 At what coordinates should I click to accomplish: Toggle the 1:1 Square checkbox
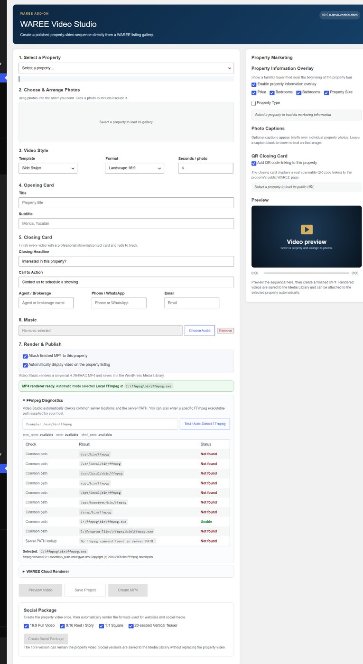pyautogui.click(x=102, y=626)
